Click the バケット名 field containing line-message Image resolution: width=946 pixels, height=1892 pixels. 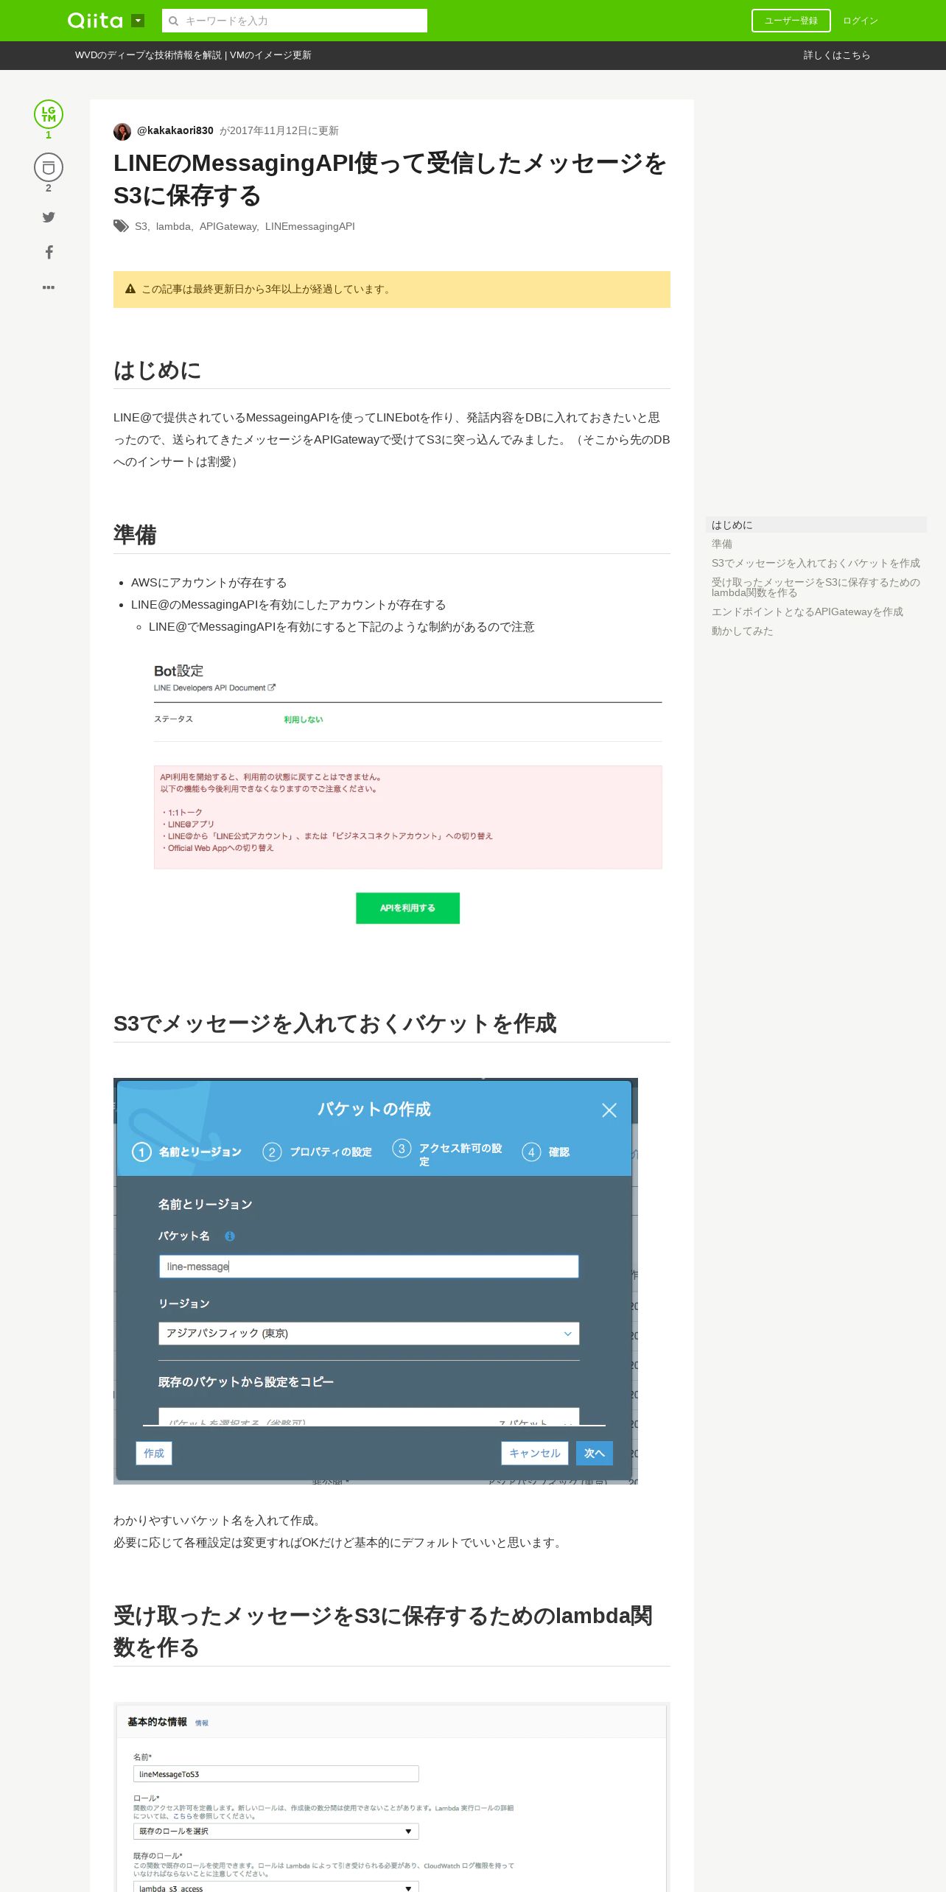tap(368, 1266)
